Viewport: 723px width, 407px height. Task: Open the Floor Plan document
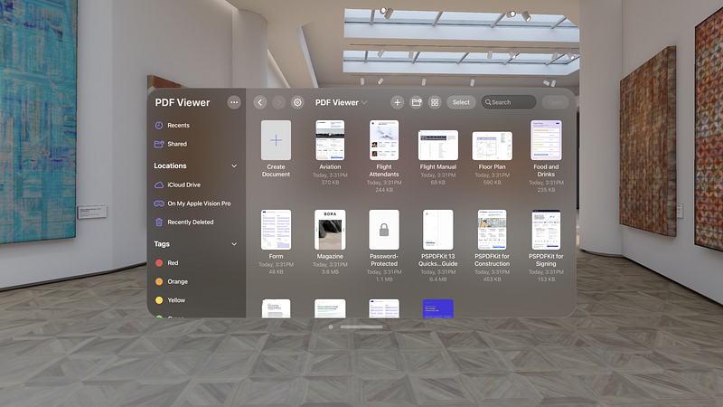click(492, 146)
